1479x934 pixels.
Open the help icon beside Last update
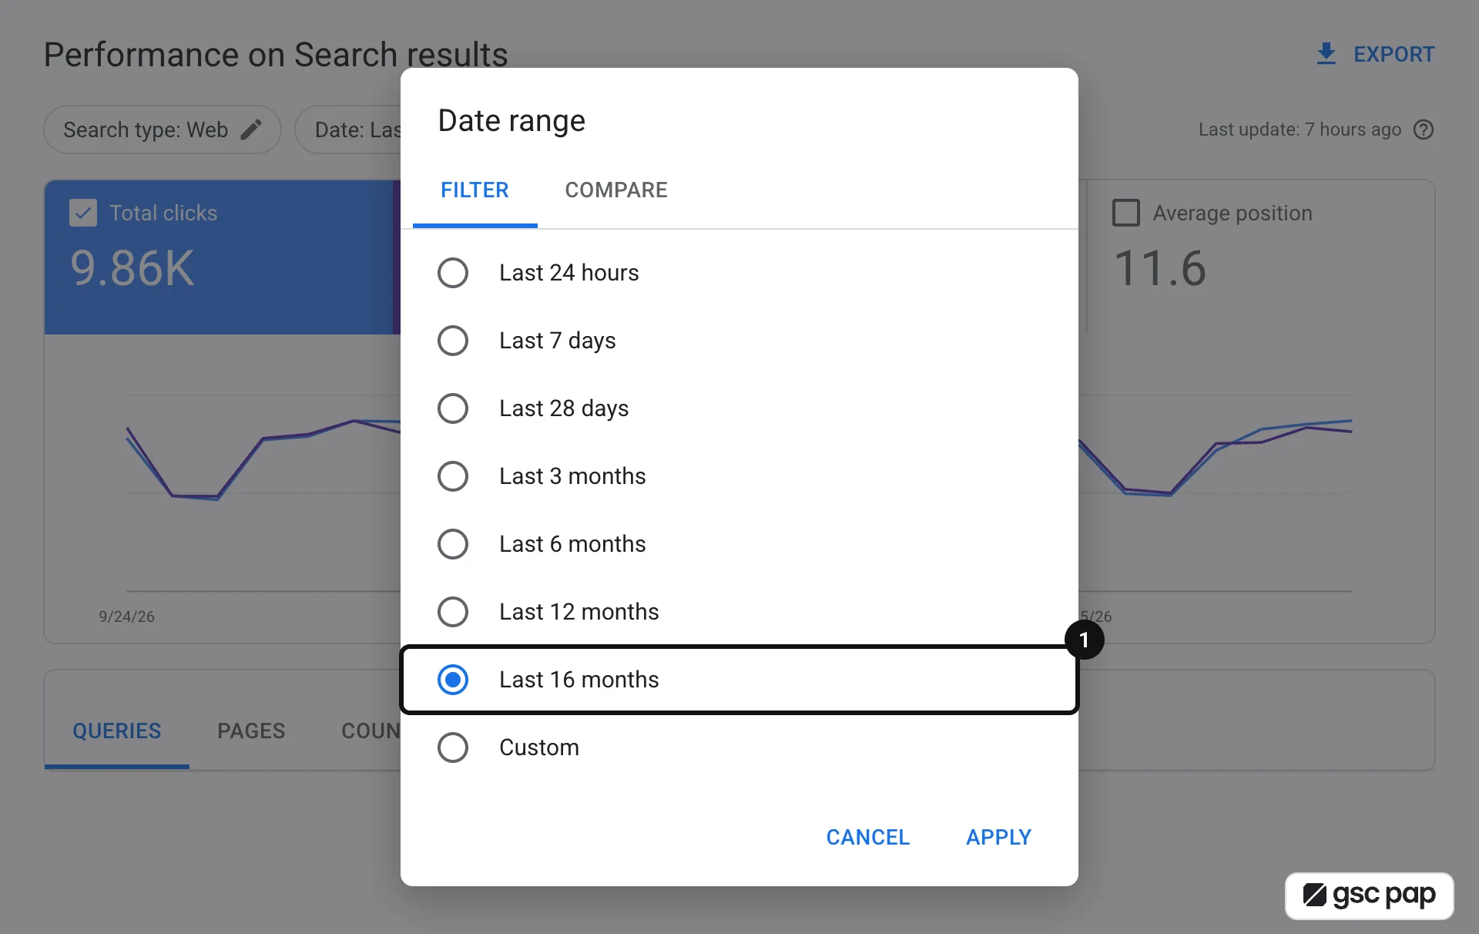pos(1424,129)
